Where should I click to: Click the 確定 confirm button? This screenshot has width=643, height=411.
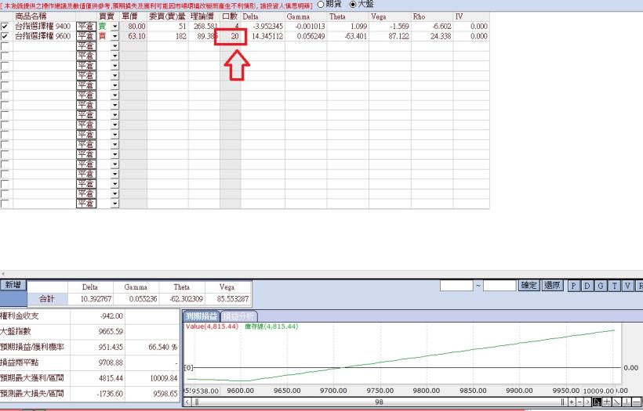(529, 287)
